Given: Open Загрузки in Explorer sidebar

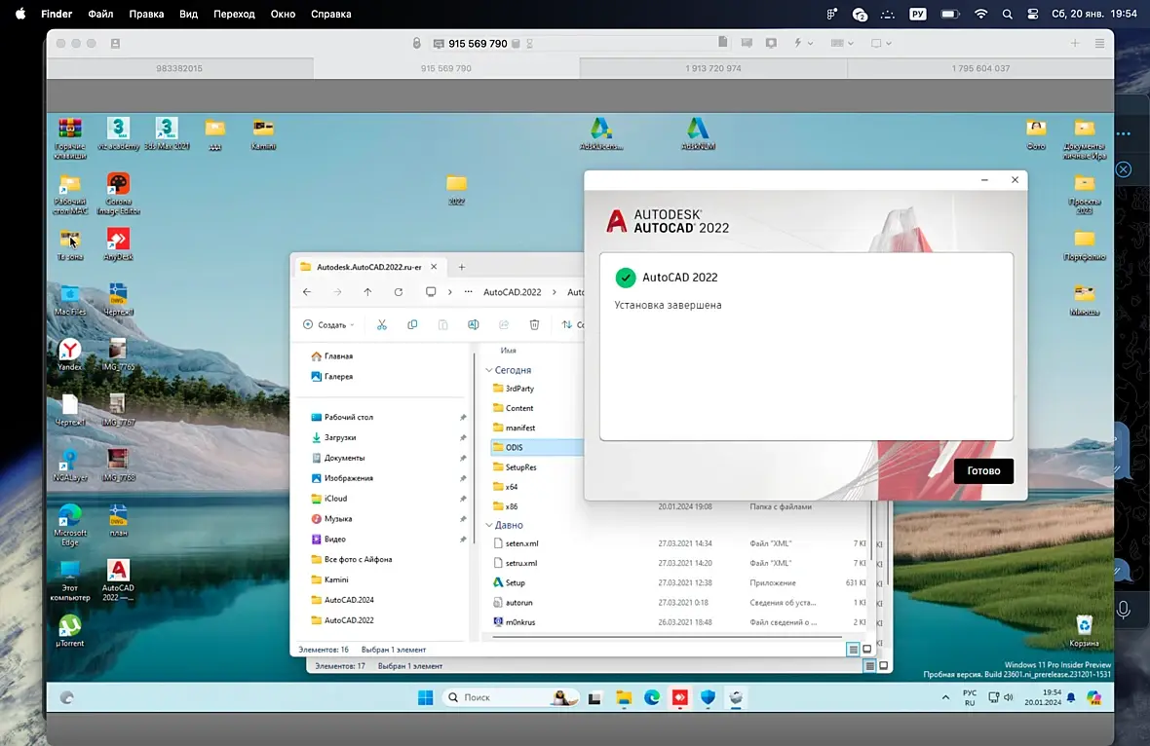Looking at the screenshot, I should tap(333, 437).
